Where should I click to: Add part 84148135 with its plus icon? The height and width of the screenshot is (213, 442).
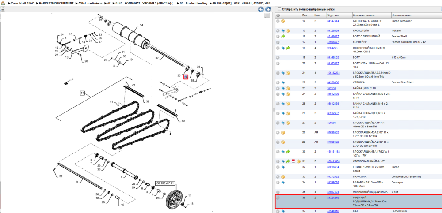pos(278,58)
